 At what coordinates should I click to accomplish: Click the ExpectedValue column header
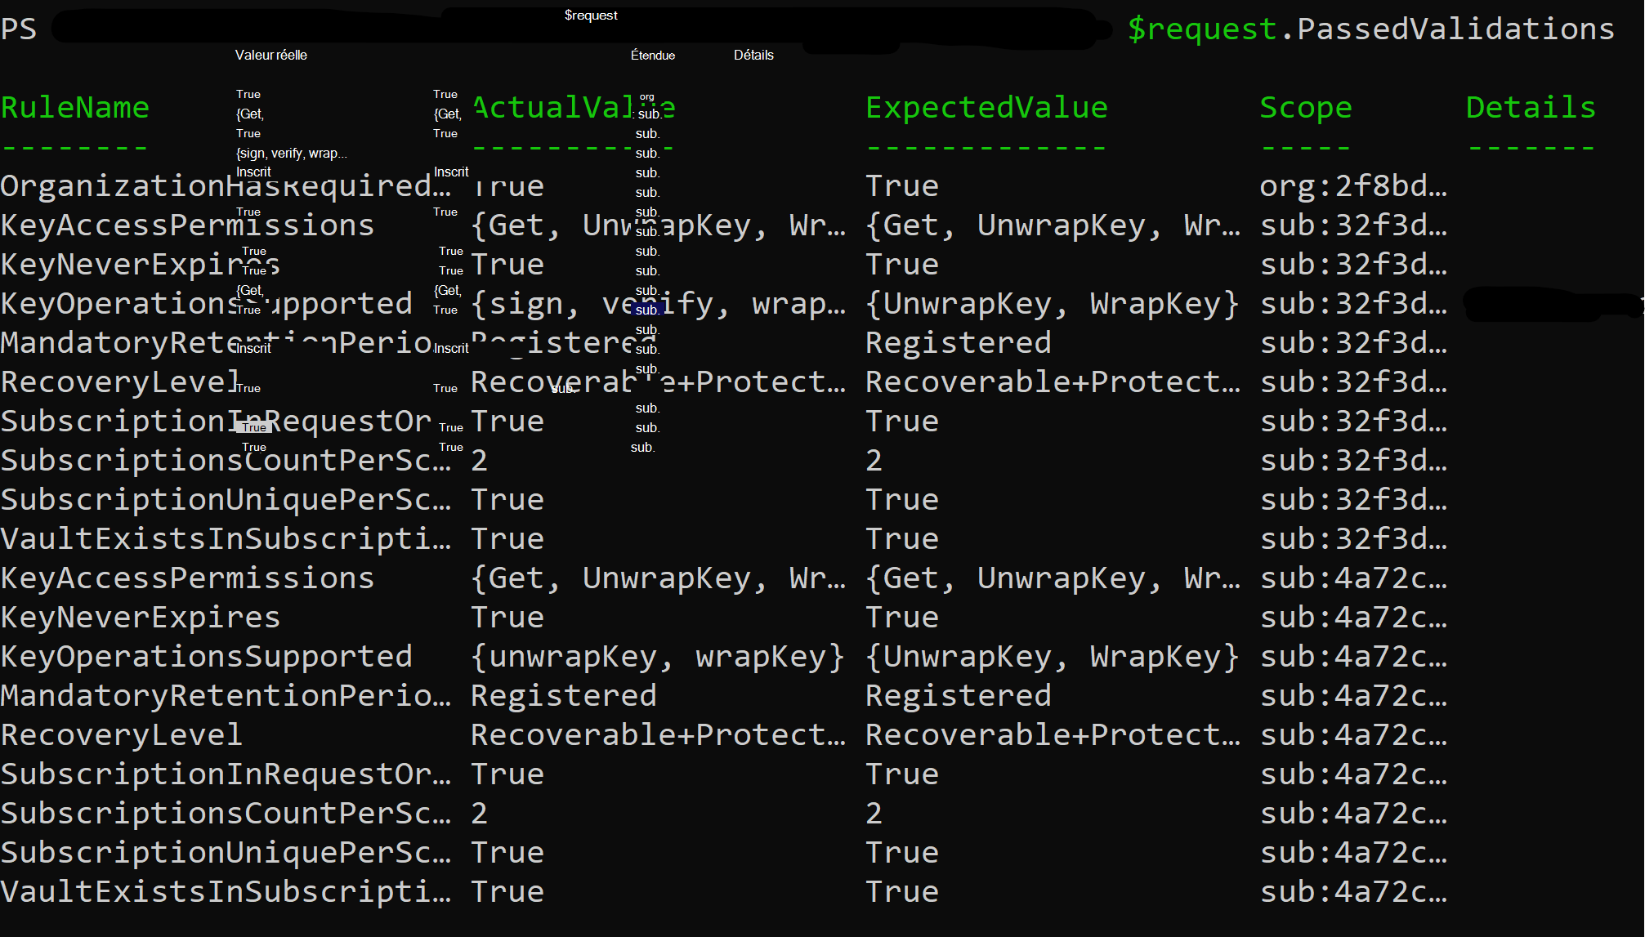pyautogui.click(x=986, y=108)
